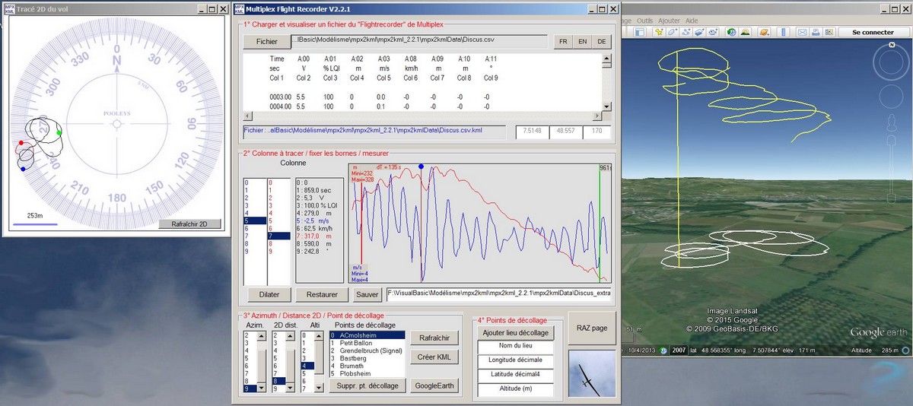This screenshot has height=406, width=913.
Task: Launch GoogleEarth from the recorder window
Action: pyautogui.click(x=434, y=385)
